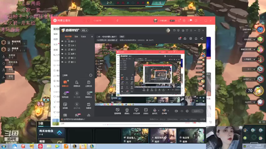Image resolution: width=266 pixels, height=149 pixels.
Task: Add 直播弹幕 source from bottom bar
Action: [x=118, y=111]
